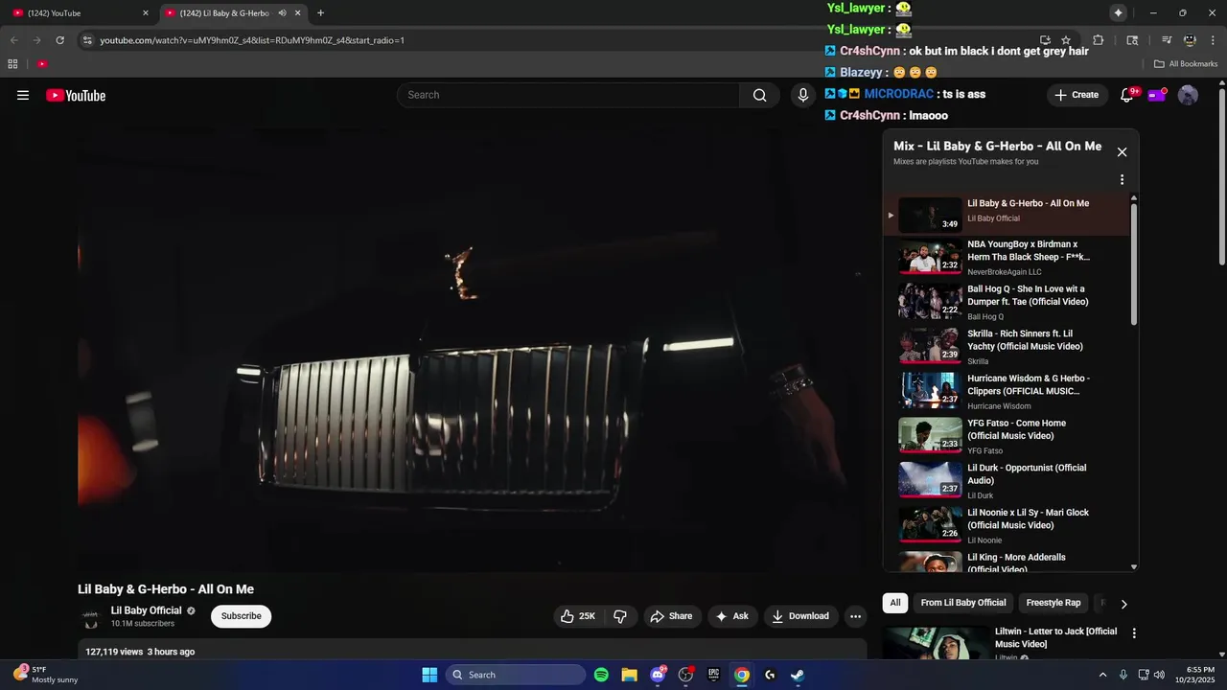
Task: Share the video
Action: pos(671,616)
